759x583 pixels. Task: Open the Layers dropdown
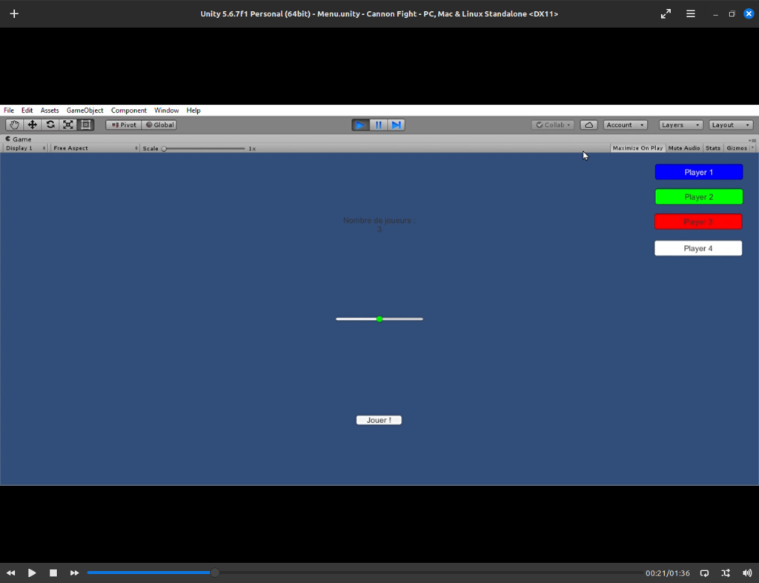pos(680,125)
